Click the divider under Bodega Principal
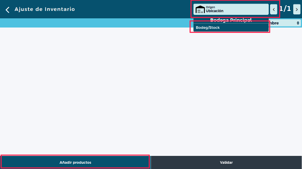Image resolution: width=302 pixels, height=169 pixels. (x=231, y=23)
